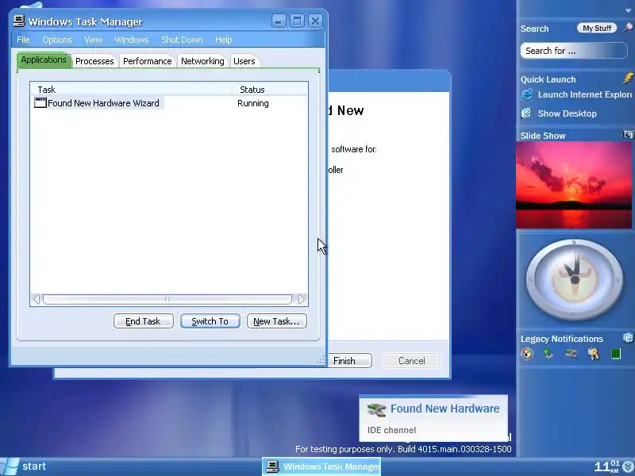Expand the double-chevron next to the clock
Image resolution: width=635 pixels, height=476 pixels.
point(628,466)
